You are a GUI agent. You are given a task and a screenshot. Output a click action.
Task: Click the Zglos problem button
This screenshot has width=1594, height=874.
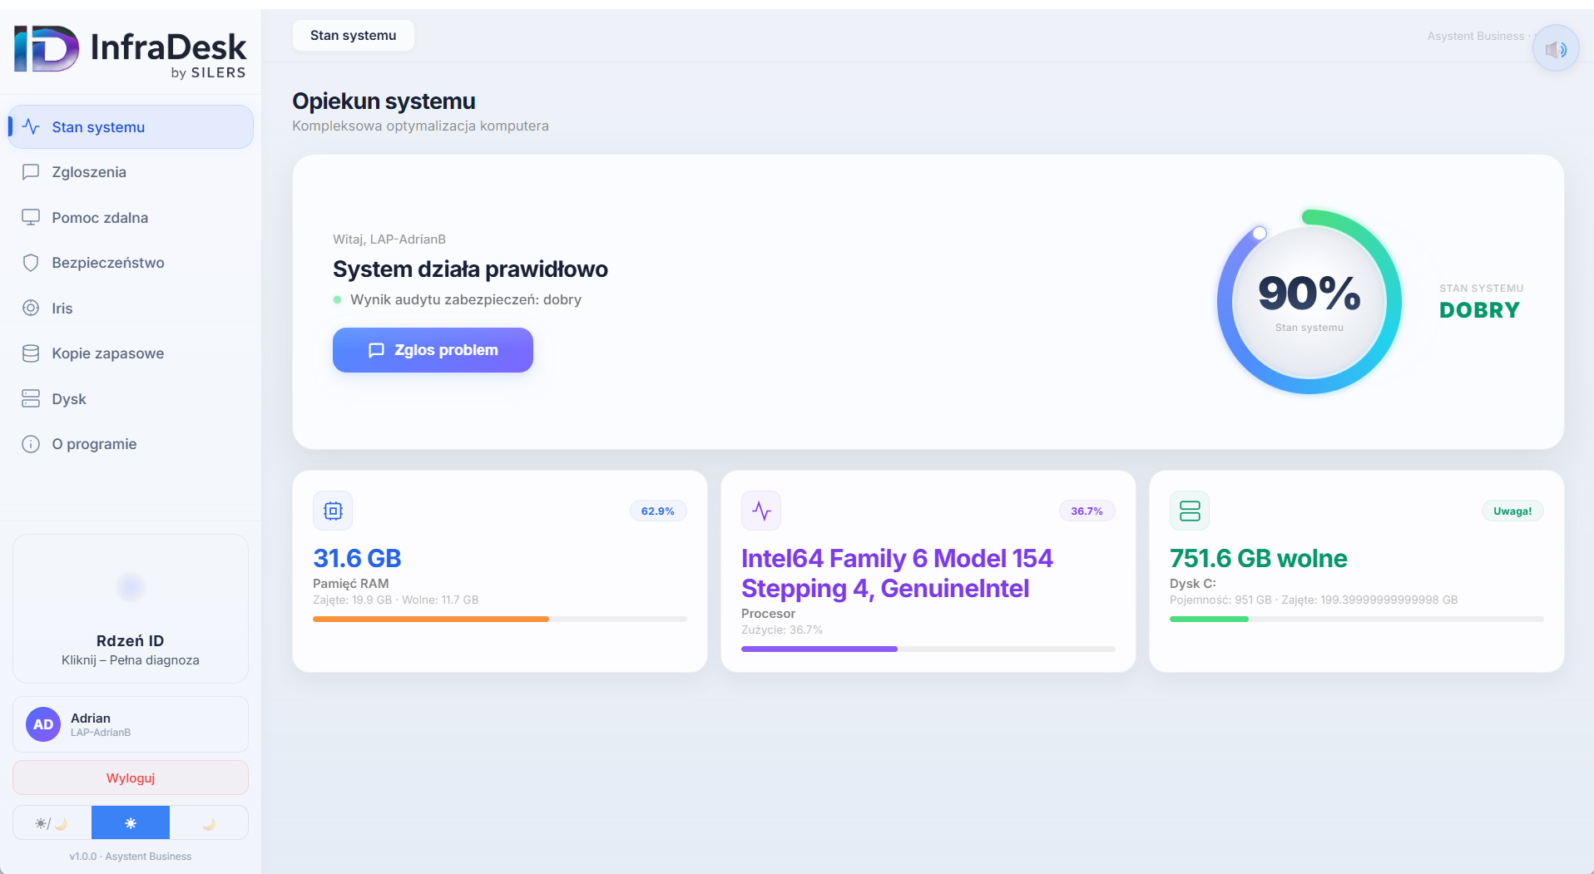point(433,350)
